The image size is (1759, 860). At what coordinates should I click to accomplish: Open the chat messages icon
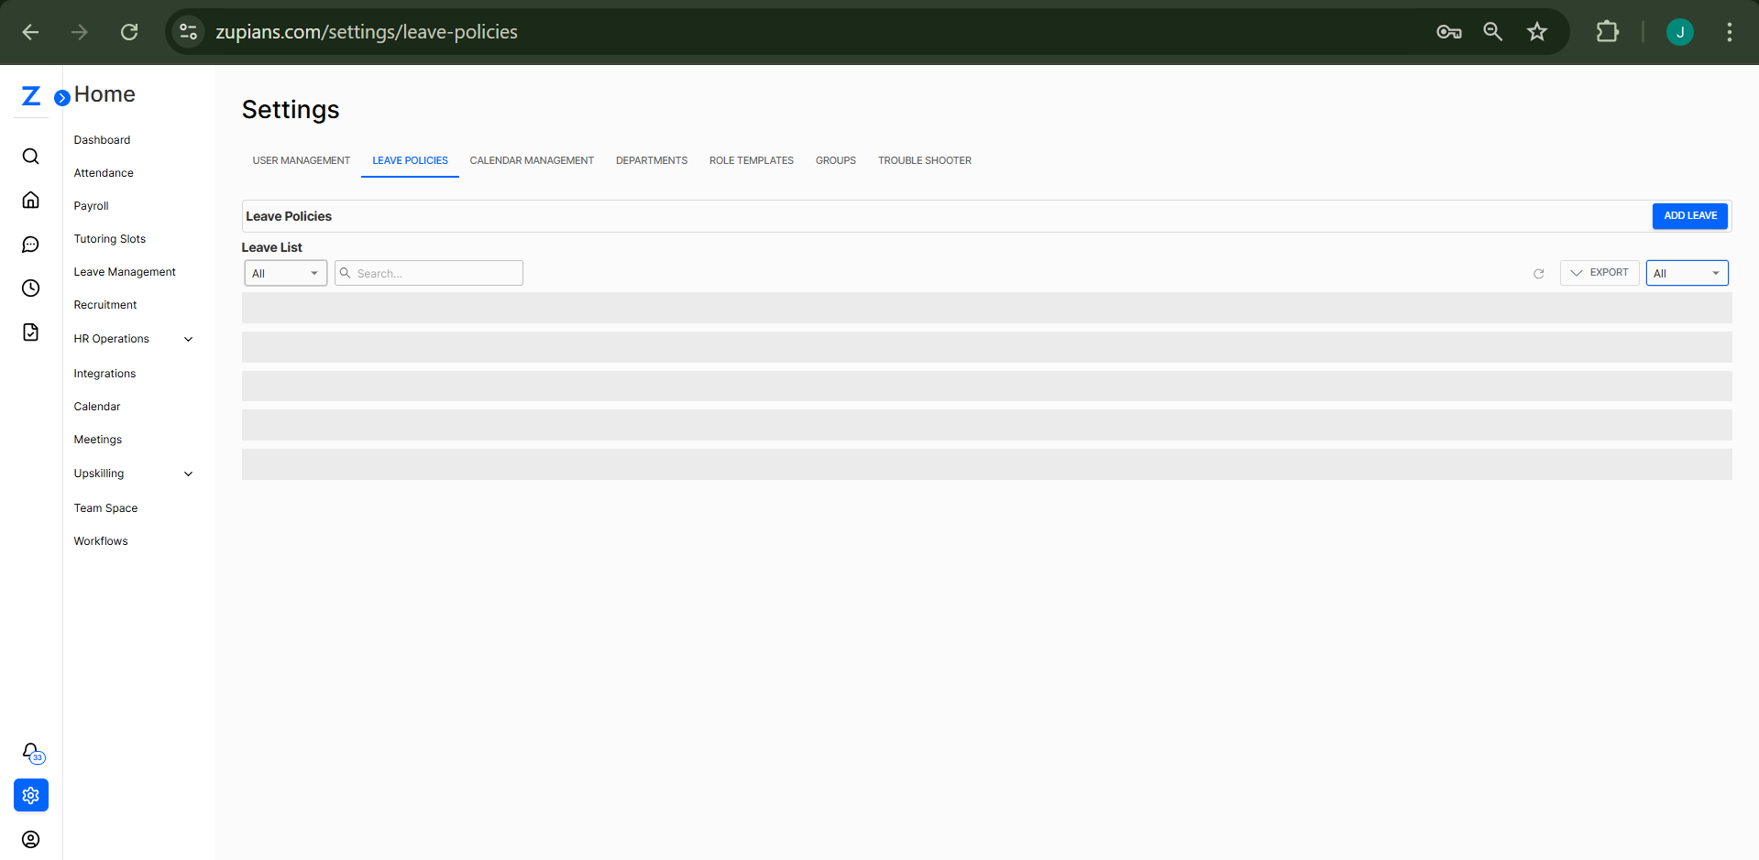pyautogui.click(x=30, y=244)
